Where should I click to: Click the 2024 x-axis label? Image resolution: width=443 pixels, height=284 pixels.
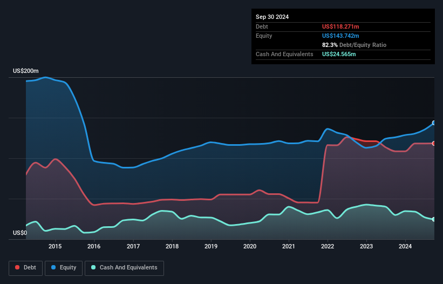[x=405, y=246]
